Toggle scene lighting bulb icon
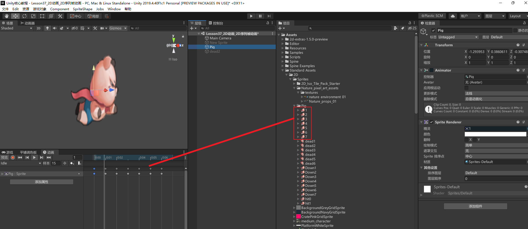This screenshot has height=229, width=528. coord(47,28)
